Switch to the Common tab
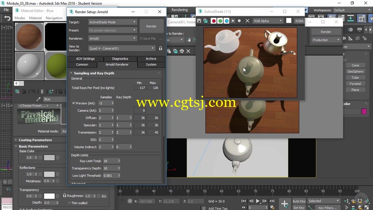This screenshot has width=373, height=210. [x=82, y=64]
